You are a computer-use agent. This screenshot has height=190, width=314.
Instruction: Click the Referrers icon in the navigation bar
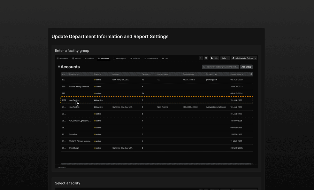[131, 58]
